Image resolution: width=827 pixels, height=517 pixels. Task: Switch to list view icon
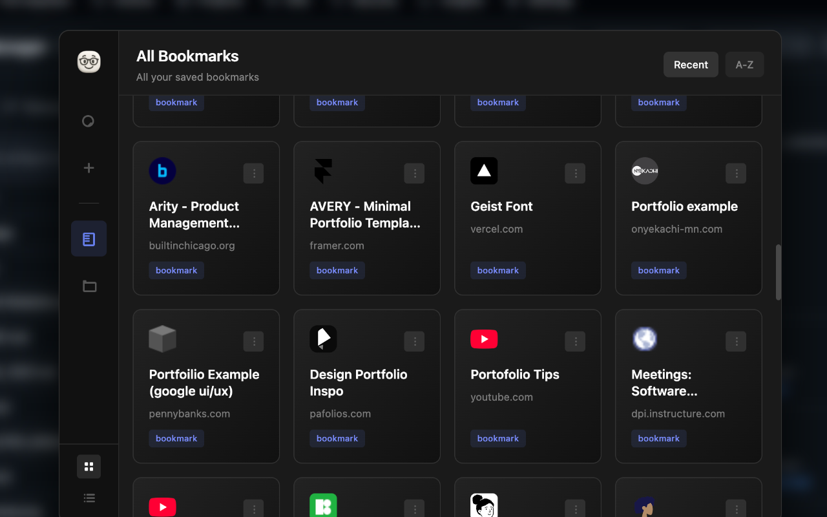point(89,498)
